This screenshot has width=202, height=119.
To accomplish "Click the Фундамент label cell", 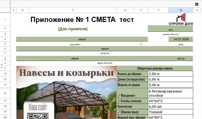I will [x=132, y=93].
